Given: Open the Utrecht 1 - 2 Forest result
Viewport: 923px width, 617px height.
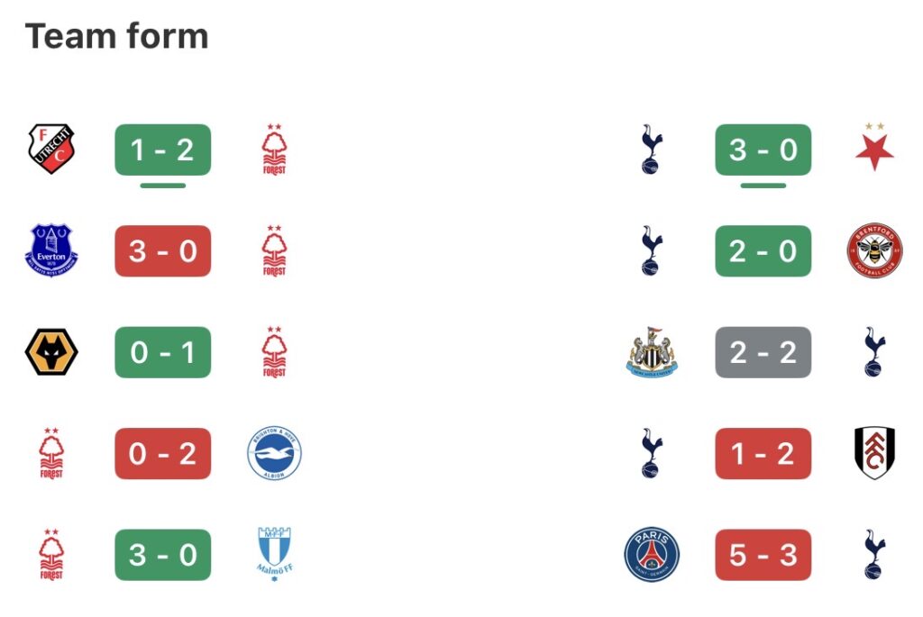Looking at the screenshot, I should (162, 150).
